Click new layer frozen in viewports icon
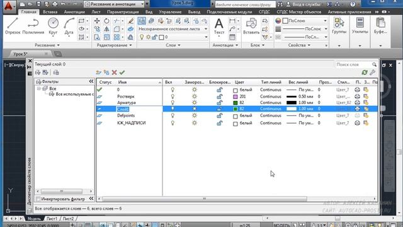Viewport: 403px width, 227px height. 106,73
